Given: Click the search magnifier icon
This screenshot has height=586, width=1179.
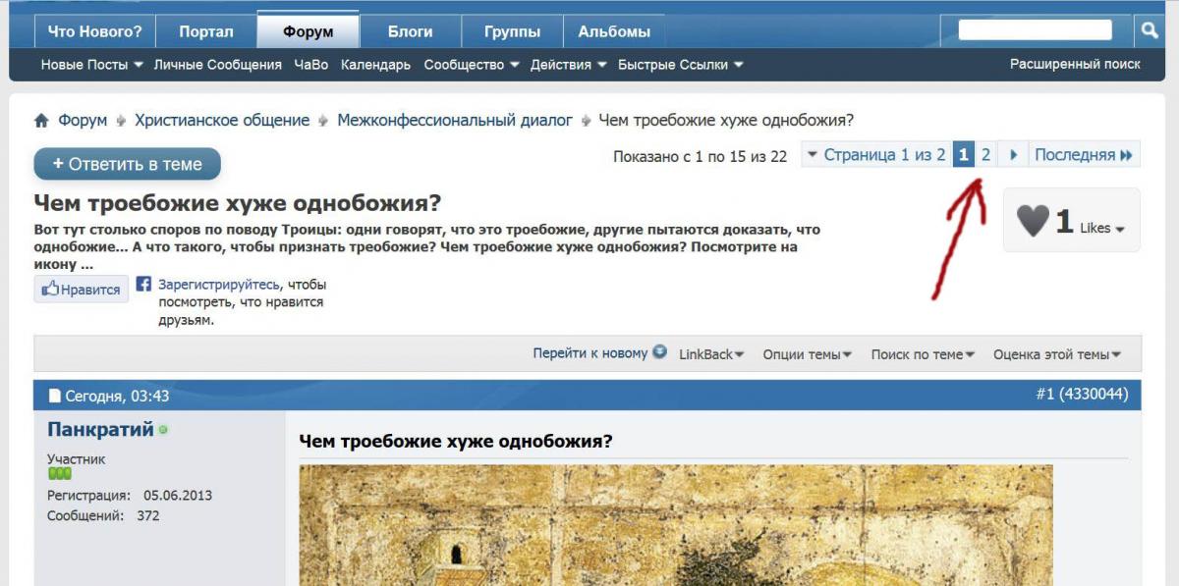Looking at the screenshot, I should point(1149,30).
